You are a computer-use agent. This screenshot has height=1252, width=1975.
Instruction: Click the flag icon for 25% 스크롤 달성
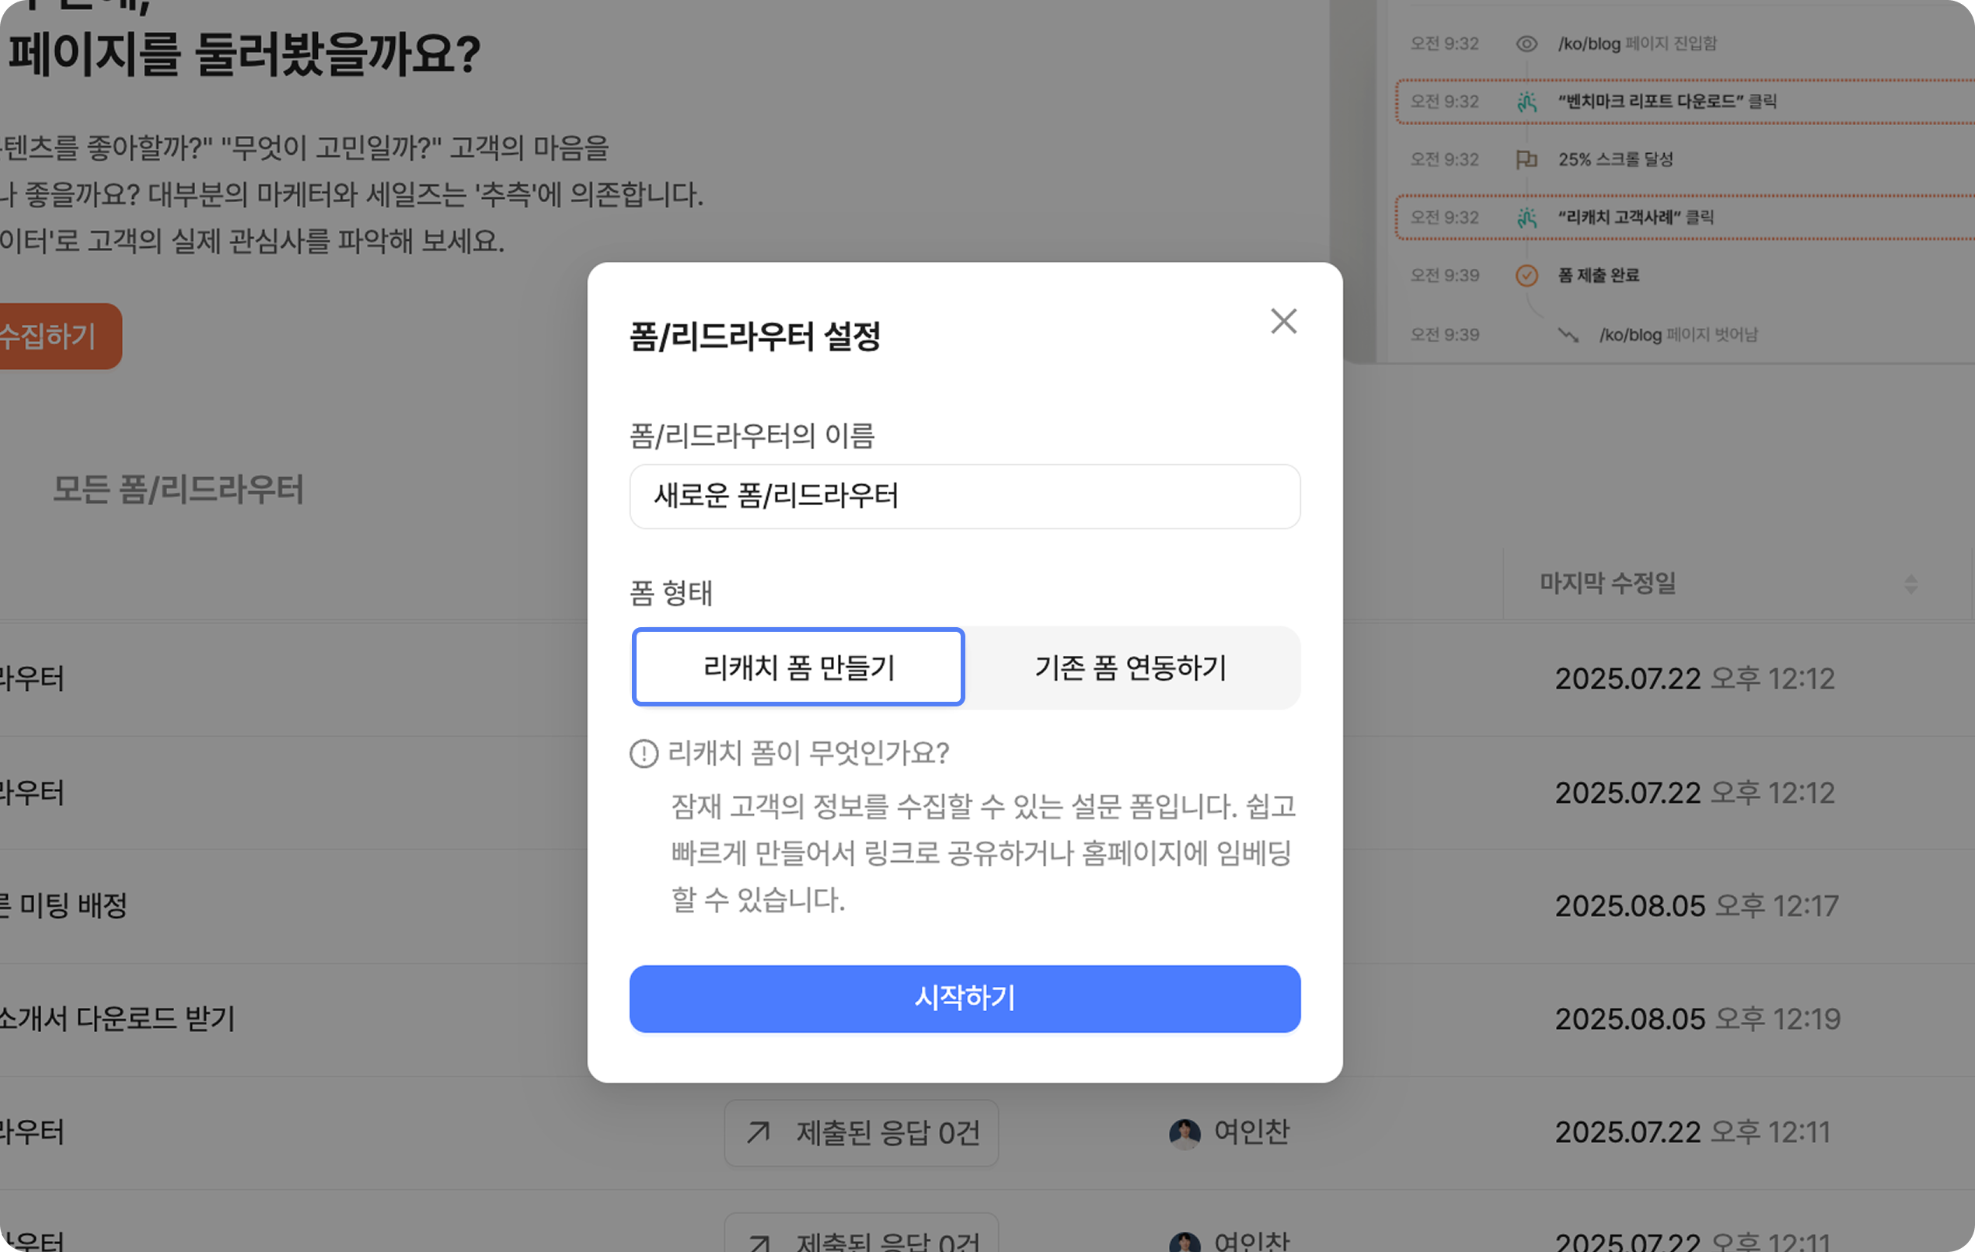tap(1526, 160)
